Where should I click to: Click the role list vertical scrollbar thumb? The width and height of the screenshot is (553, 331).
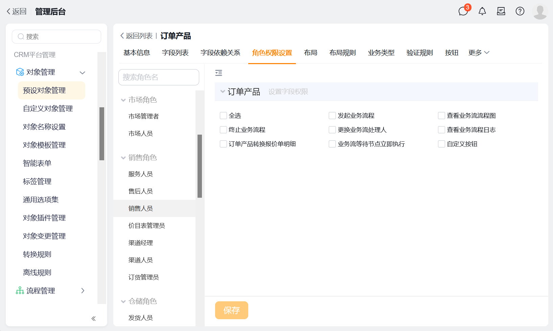[200, 166]
